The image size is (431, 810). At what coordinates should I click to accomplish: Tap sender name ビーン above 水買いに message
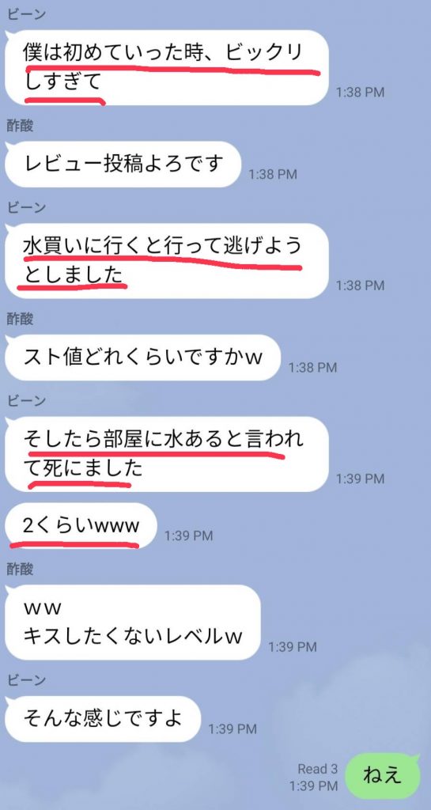point(27,207)
